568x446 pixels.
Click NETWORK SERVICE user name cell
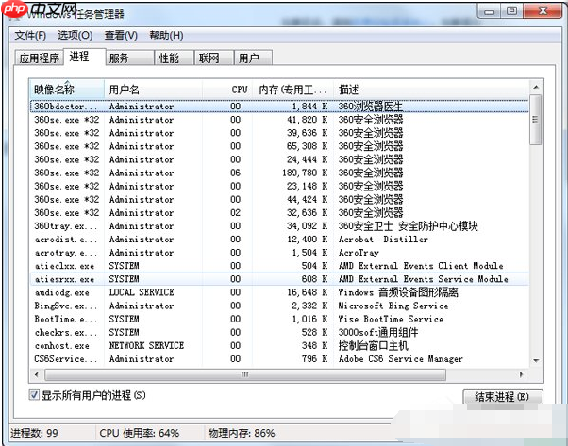146,346
